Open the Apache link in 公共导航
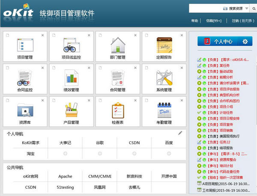The height and width of the screenshot is (196, 257). 66,176
